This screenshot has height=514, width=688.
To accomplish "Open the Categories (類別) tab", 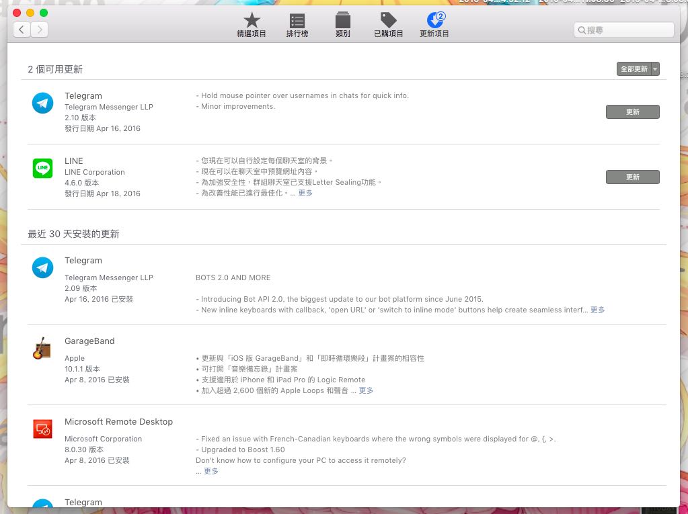I will (343, 25).
